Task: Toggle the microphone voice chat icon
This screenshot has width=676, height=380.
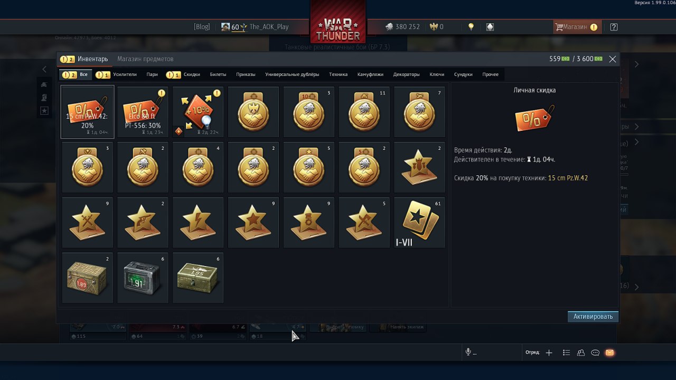Action: (x=468, y=353)
